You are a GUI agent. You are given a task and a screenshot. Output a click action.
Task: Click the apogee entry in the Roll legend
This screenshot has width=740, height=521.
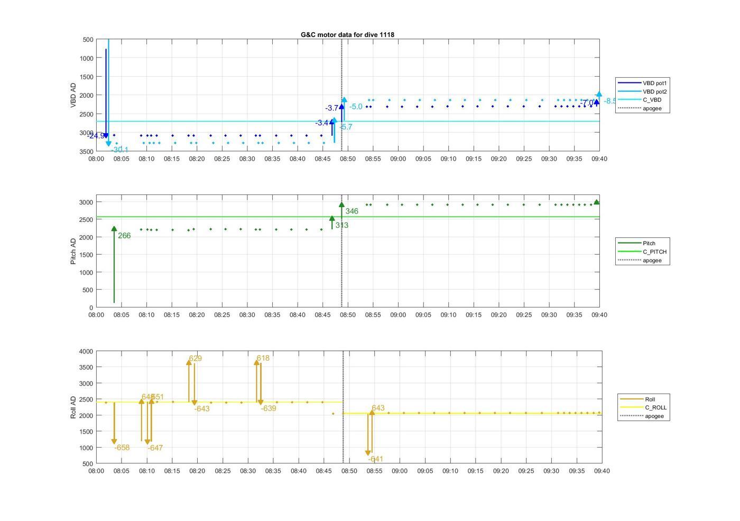(x=643, y=416)
